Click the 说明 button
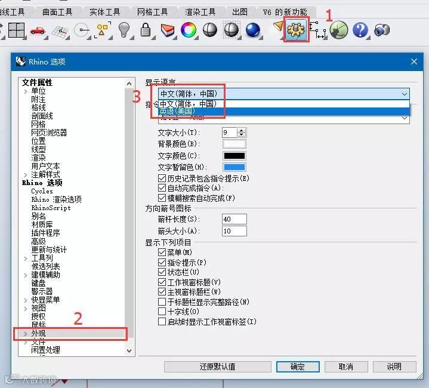Image resolution: width=429 pixels, height=388 pixels. pyautogui.click(x=394, y=367)
